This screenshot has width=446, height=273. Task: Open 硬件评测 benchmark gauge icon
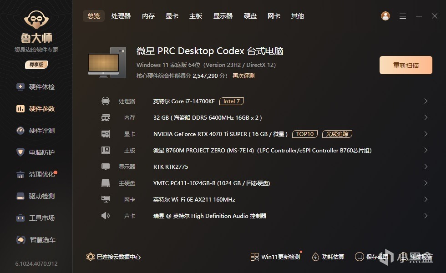pyautogui.click(x=20, y=131)
